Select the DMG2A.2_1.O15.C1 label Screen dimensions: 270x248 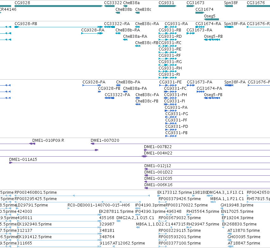135,218
